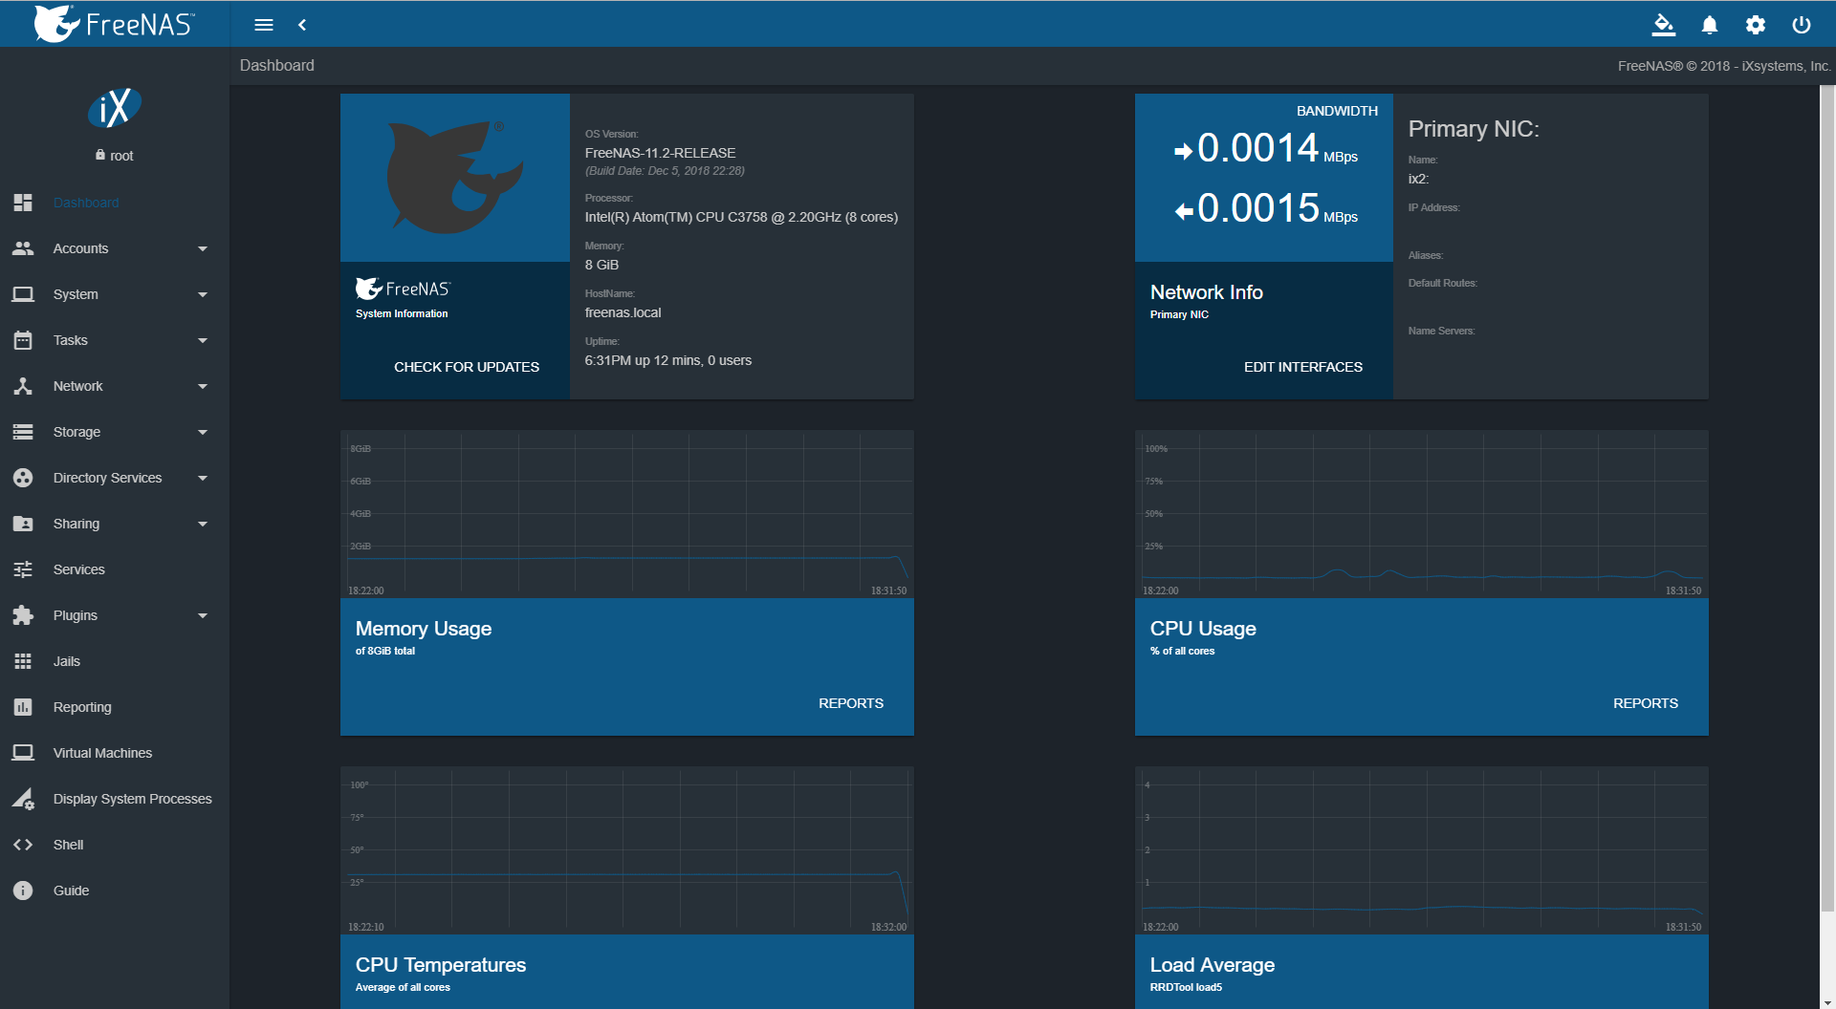
Task: Click the "8 GiB" memory value
Action: (602, 265)
